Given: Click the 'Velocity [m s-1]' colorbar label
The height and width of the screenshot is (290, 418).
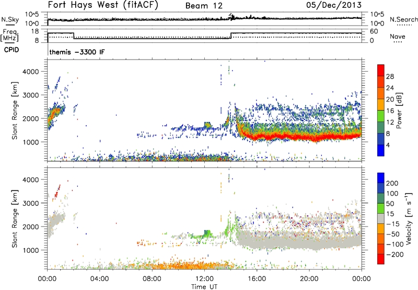Looking at the screenshot, I should point(408,218).
